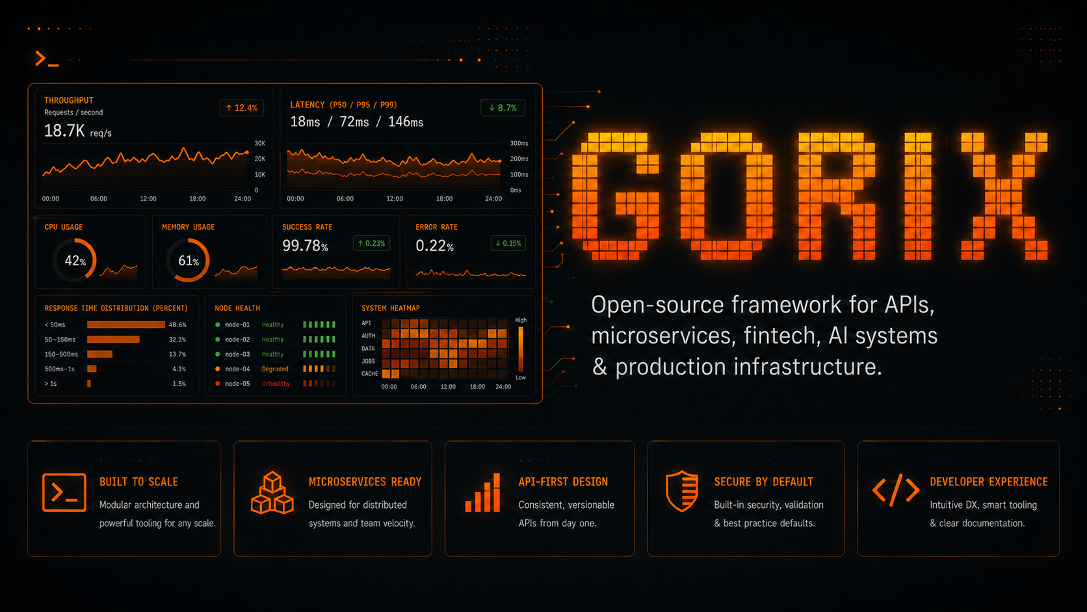Viewport: 1087px width, 612px height.
Task: Click the 'Degraded' status of node-04
Action: pos(275,369)
